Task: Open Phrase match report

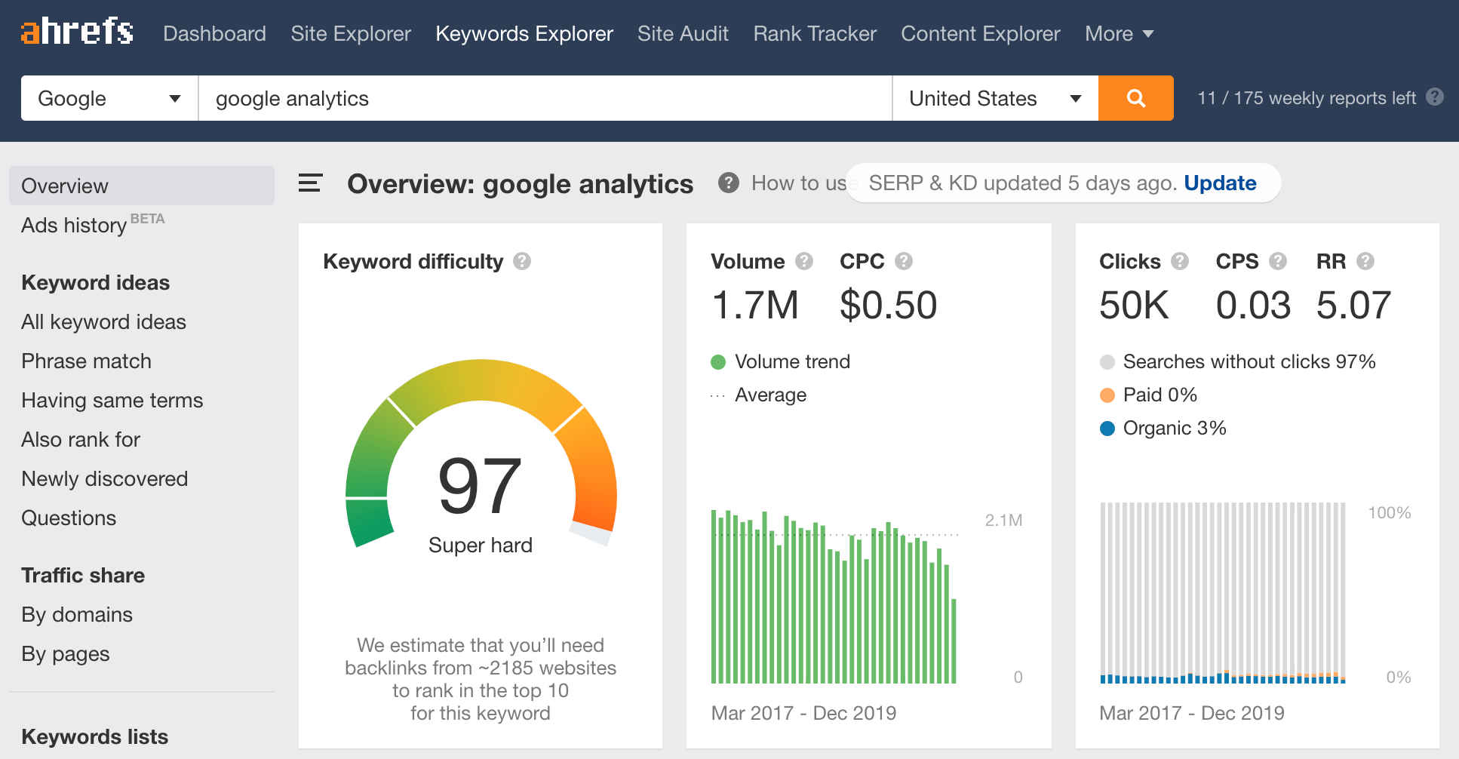Action: tap(86, 361)
